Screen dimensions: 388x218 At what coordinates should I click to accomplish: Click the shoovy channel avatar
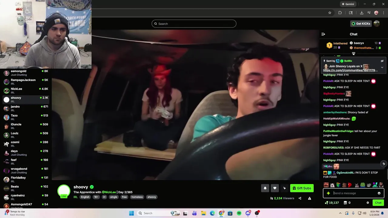[x=64, y=191]
